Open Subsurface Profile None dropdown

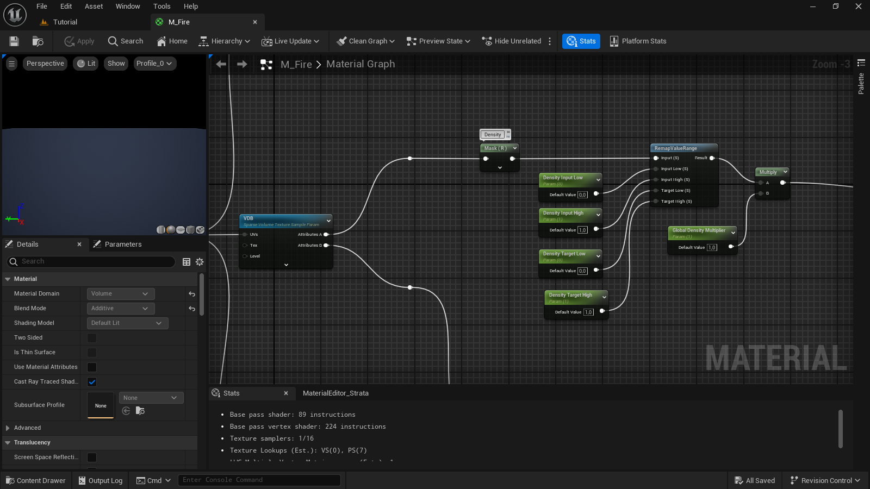(151, 398)
